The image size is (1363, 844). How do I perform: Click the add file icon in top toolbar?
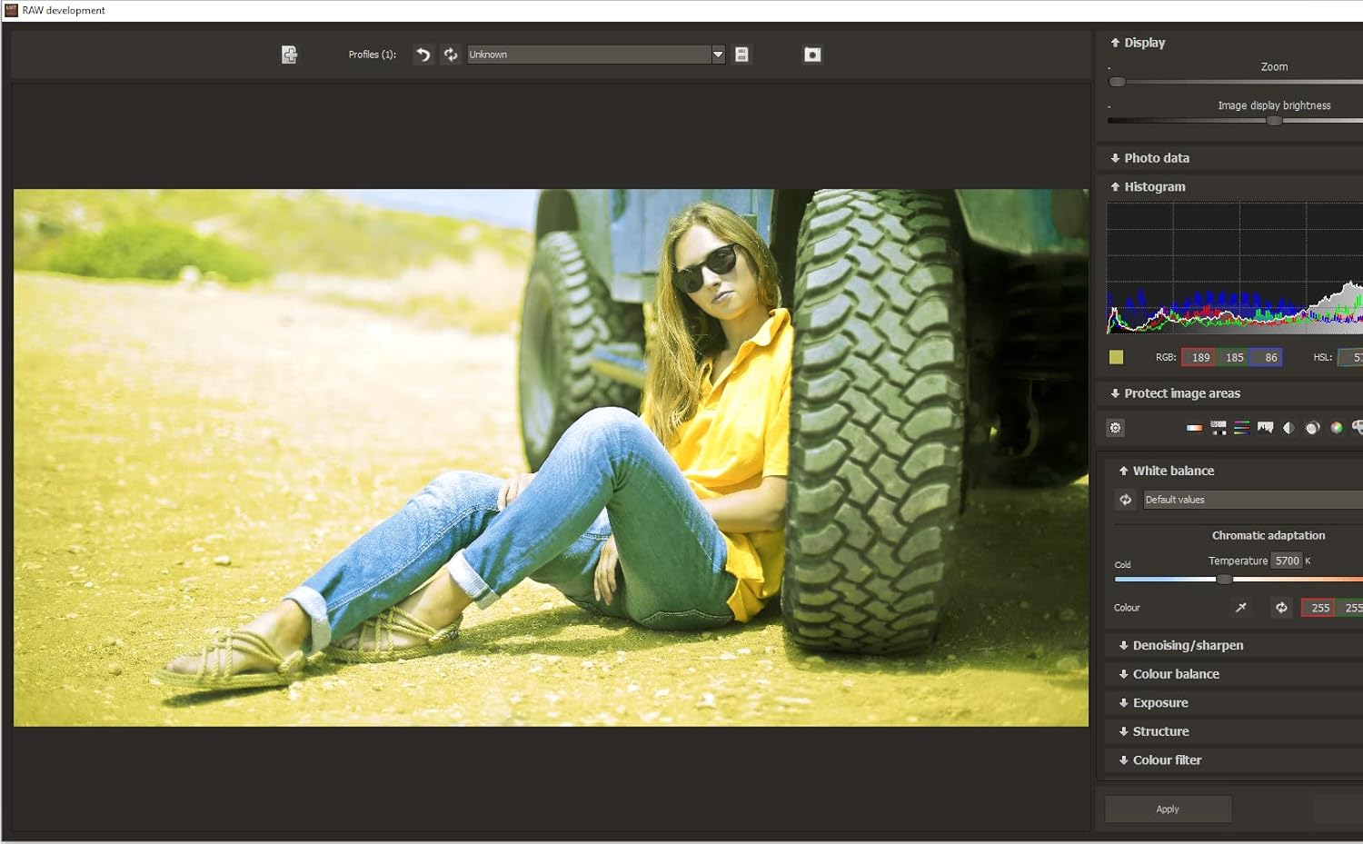(x=289, y=55)
